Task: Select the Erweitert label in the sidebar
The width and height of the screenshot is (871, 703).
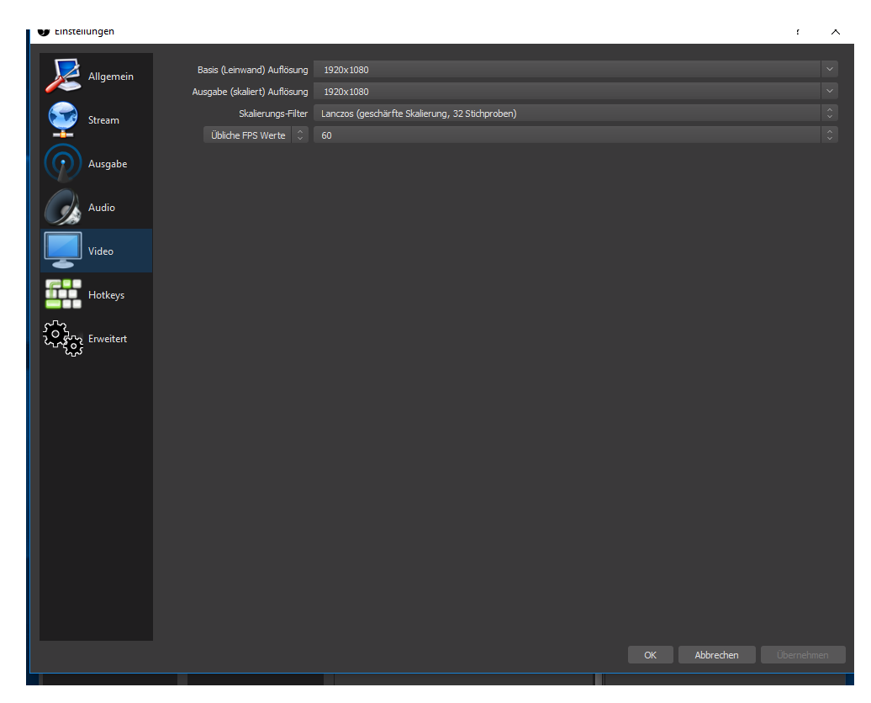Action: pyautogui.click(x=108, y=339)
